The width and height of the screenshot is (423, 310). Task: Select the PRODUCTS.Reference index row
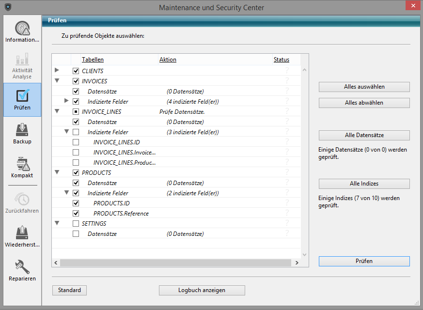pos(121,214)
